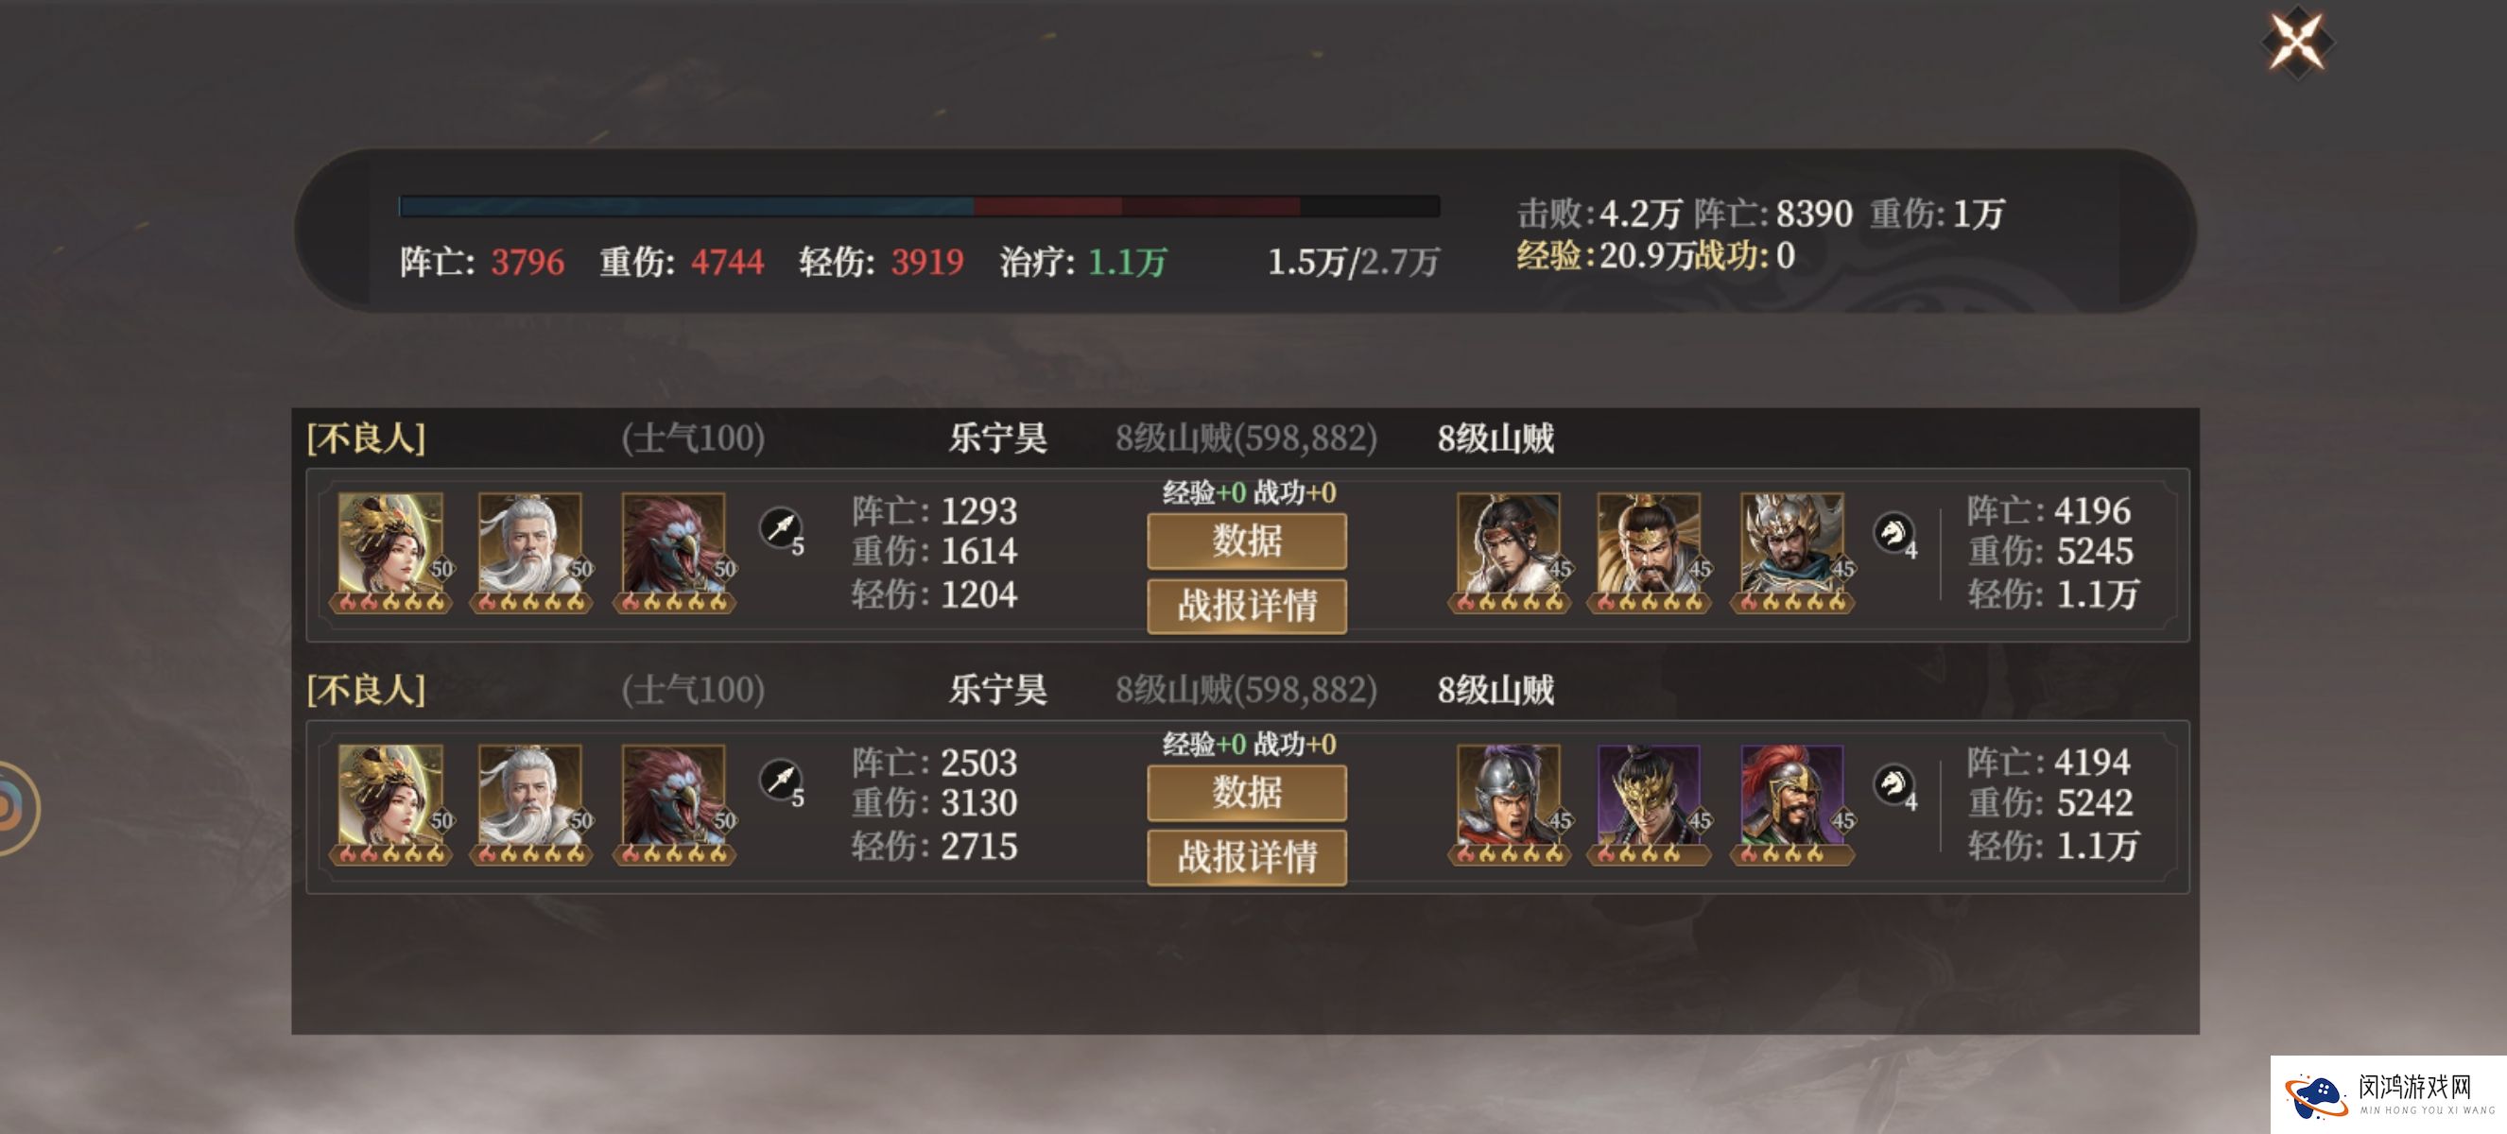Tap the [不良人] alliance tag in second row
Image resolution: width=2507 pixels, height=1134 pixels.
(x=366, y=691)
